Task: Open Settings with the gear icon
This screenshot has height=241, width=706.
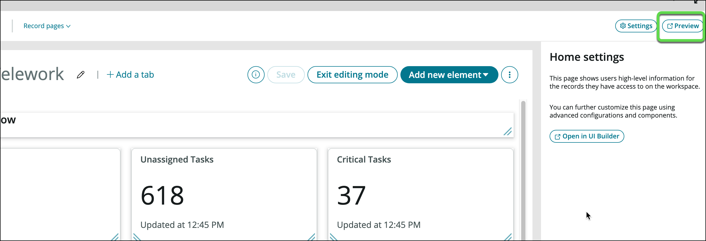Action: (x=636, y=26)
